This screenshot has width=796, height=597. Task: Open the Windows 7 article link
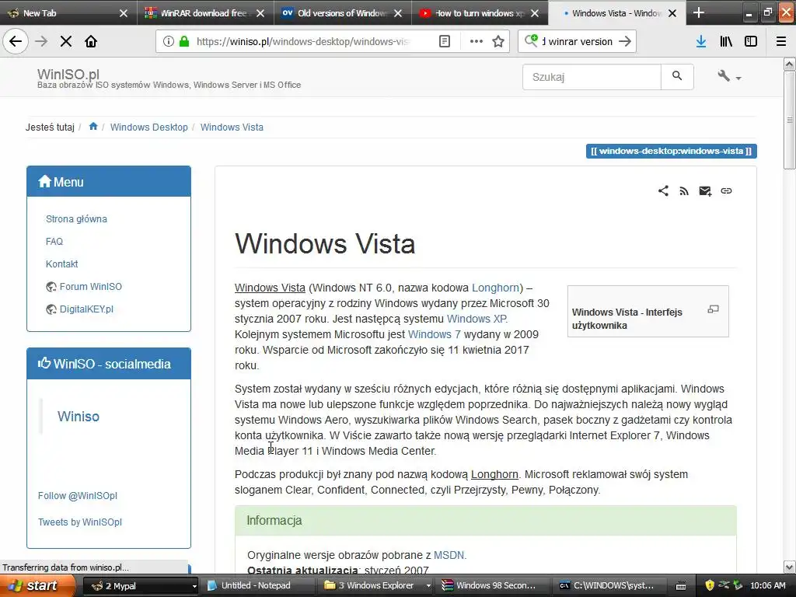(434, 334)
